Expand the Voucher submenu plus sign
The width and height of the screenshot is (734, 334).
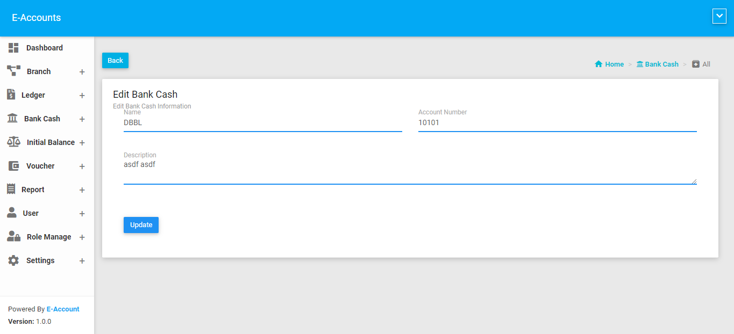pyautogui.click(x=82, y=166)
